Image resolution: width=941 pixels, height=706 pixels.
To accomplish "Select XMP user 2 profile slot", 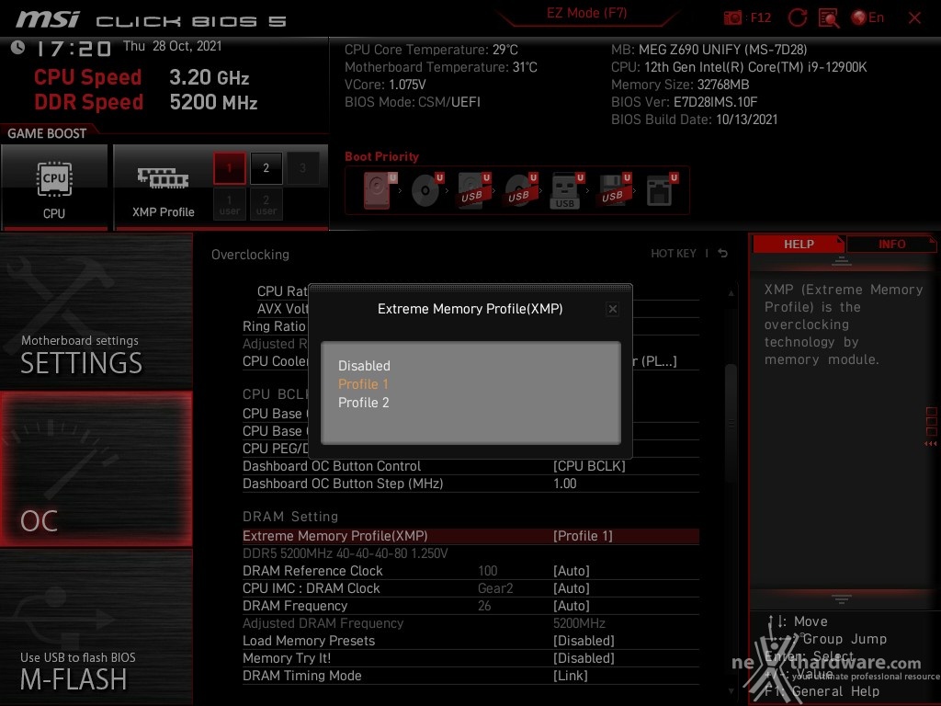I will coord(266,204).
